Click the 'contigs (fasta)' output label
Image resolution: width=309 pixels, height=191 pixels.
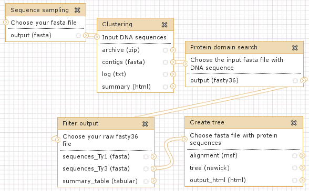[x=123, y=62]
